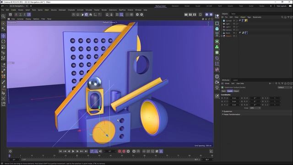
Task: Click the Object Manager filter funnel icon
Action: [x=288, y=17]
